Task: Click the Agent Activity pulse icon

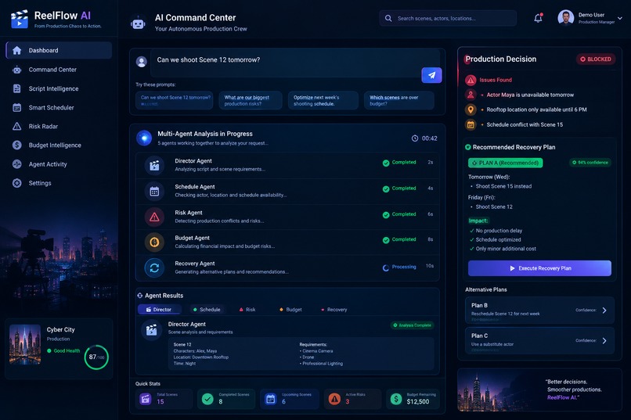Action: pyautogui.click(x=17, y=164)
